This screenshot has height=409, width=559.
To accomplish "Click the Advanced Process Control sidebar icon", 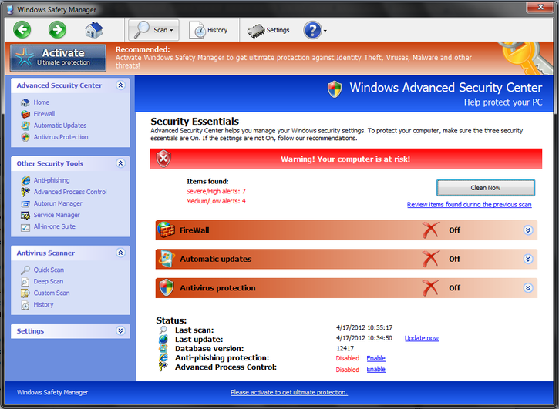I will [25, 192].
